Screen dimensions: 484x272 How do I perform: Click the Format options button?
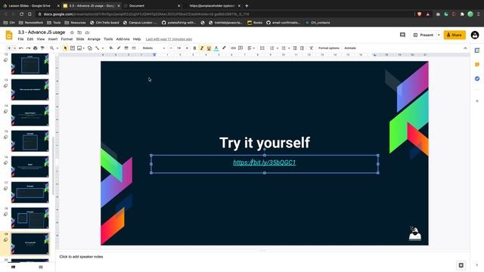329,48
